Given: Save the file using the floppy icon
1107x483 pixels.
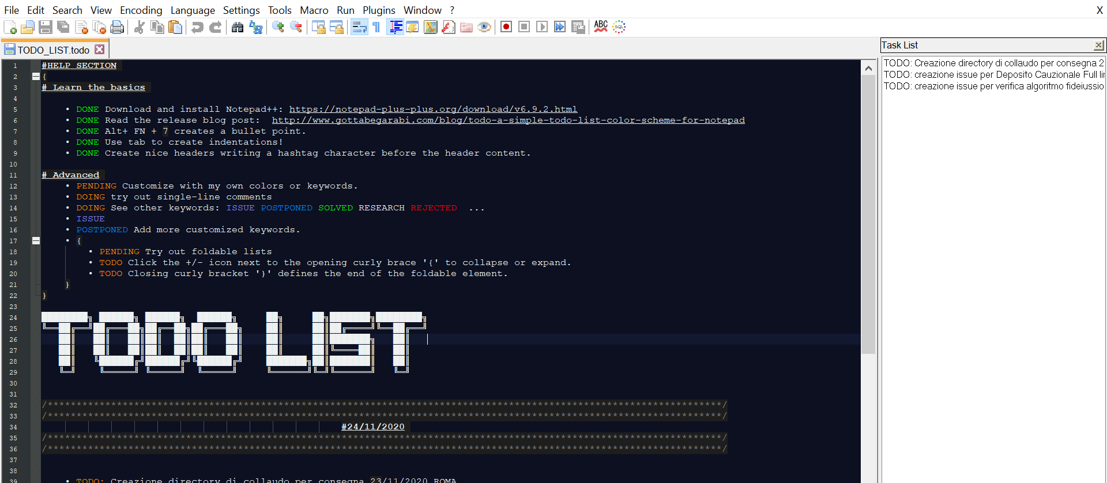Looking at the screenshot, I should point(46,27).
